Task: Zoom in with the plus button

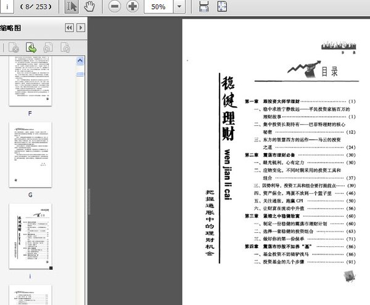Action: [133, 6]
